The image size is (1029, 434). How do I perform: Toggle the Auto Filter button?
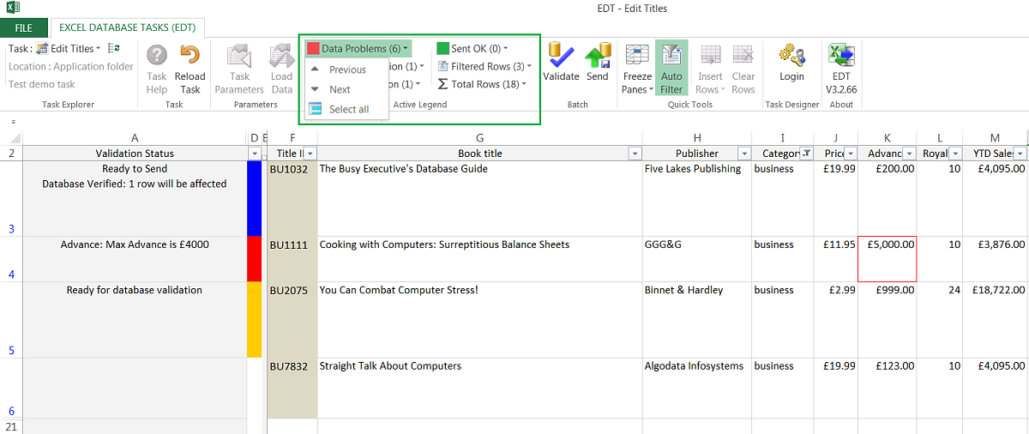(671, 69)
